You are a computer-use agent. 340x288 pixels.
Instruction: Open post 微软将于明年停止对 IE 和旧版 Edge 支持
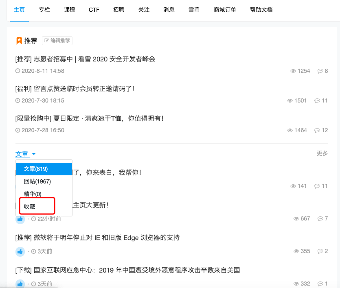tap(97, 238)
